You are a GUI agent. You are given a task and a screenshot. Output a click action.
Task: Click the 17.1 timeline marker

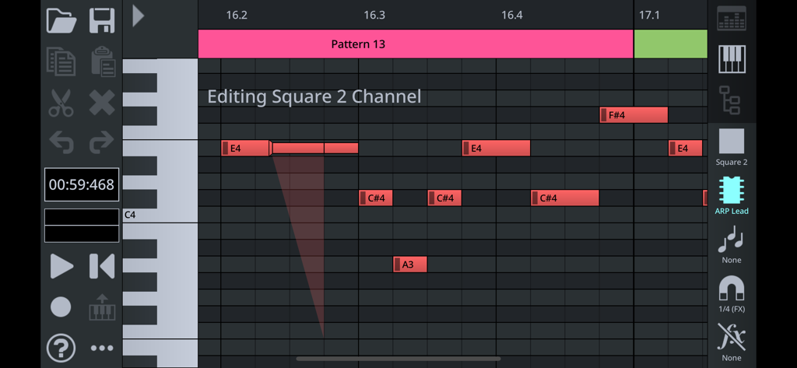(x=649, y=16)
